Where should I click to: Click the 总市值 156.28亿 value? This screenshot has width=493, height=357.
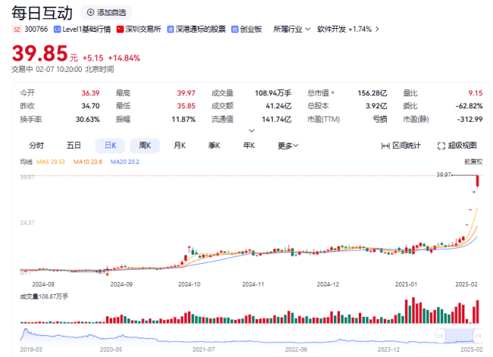(x=372, y=93)
